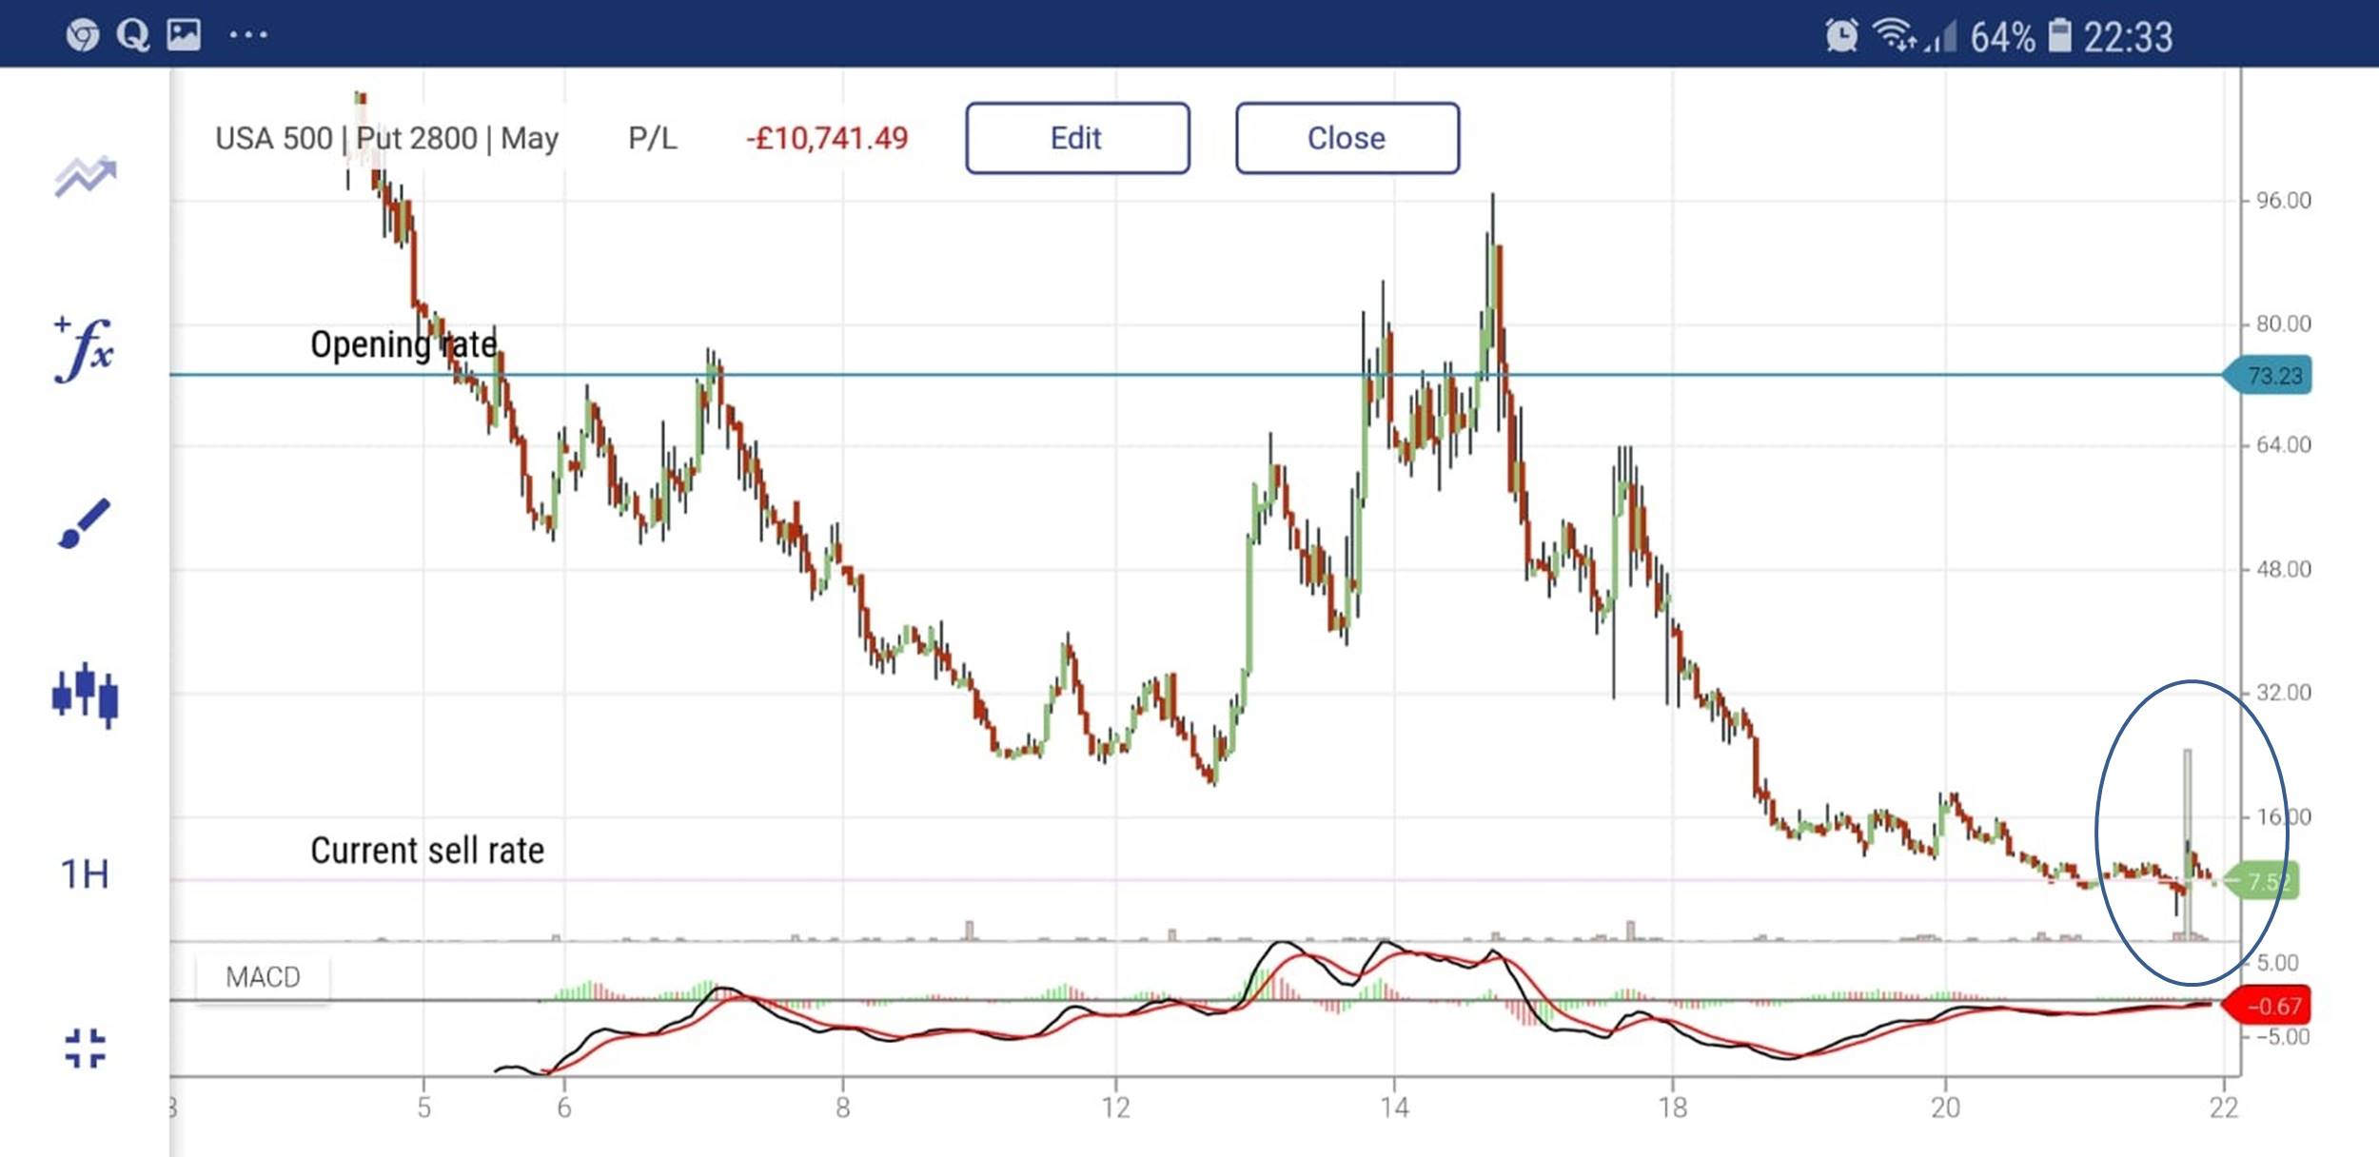Exit fullscreen with collapse arrows icon
Screen dimensions: 2379x1157
(85, 1049)
